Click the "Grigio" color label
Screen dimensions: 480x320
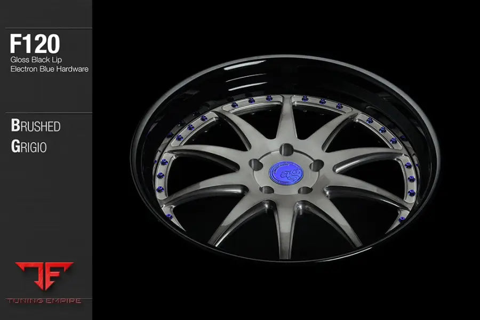(x=29, y=147)
